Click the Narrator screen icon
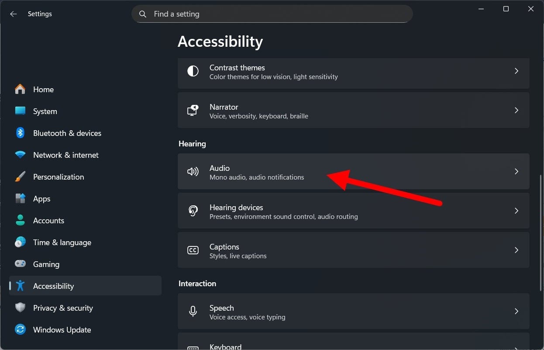This screenshot has height=350, width=544. click(x=193, y=110)
